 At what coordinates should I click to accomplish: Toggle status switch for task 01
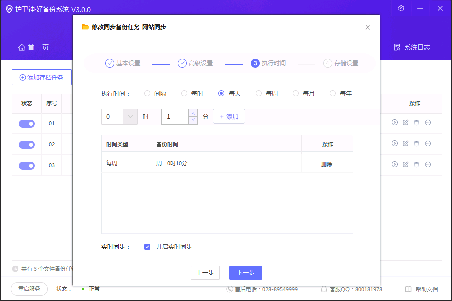27,123
